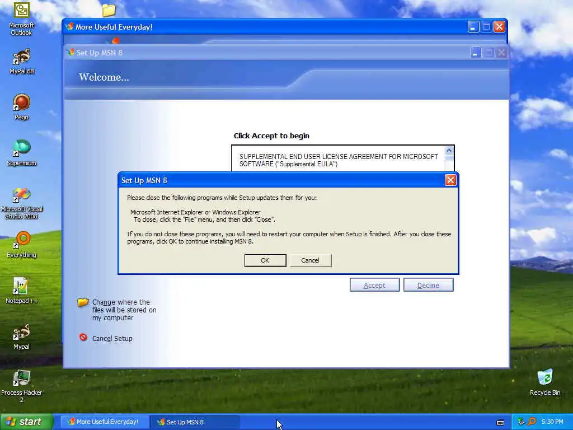Close the Set Up MSN 8 dialog
The image size is (573, 430).
pos(450,180)
